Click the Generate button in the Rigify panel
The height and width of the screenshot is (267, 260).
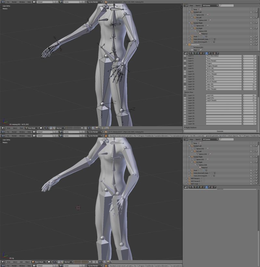221,131
